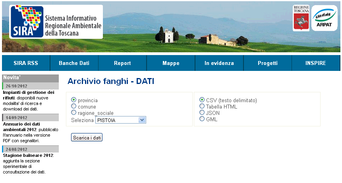
Task: Click the 26/10/2012 news date
Action: point(16,86)
